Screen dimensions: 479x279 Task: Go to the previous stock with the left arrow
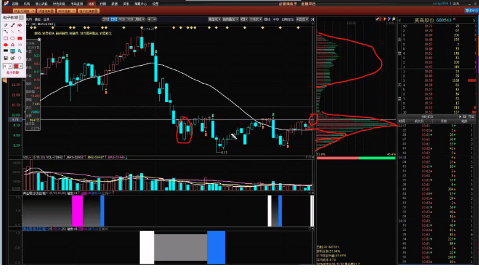400,20
